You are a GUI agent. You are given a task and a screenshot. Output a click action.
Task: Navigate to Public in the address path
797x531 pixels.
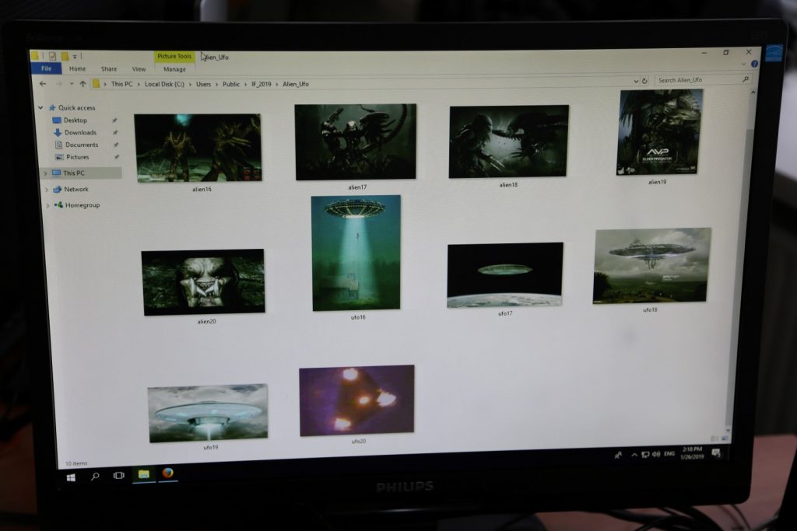pos(230,84)
